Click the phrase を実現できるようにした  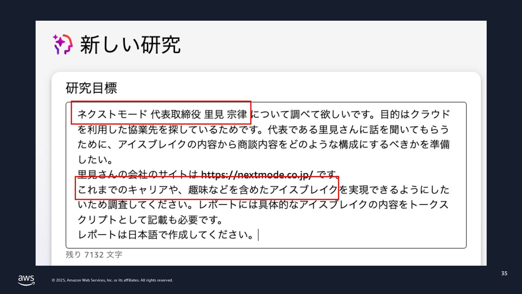coord(394,189)
